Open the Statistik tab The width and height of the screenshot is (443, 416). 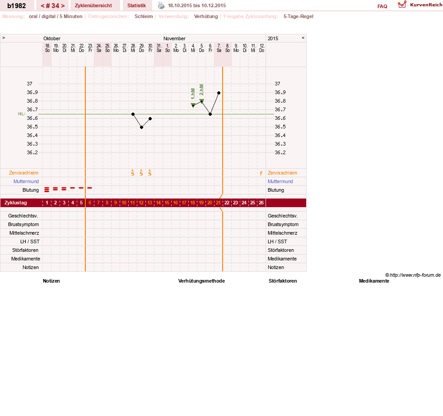coord(136,6)
